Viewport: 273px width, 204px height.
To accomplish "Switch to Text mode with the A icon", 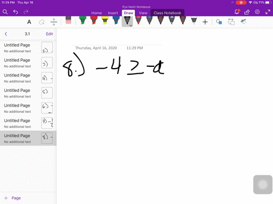I will click(x=29, y=22).
